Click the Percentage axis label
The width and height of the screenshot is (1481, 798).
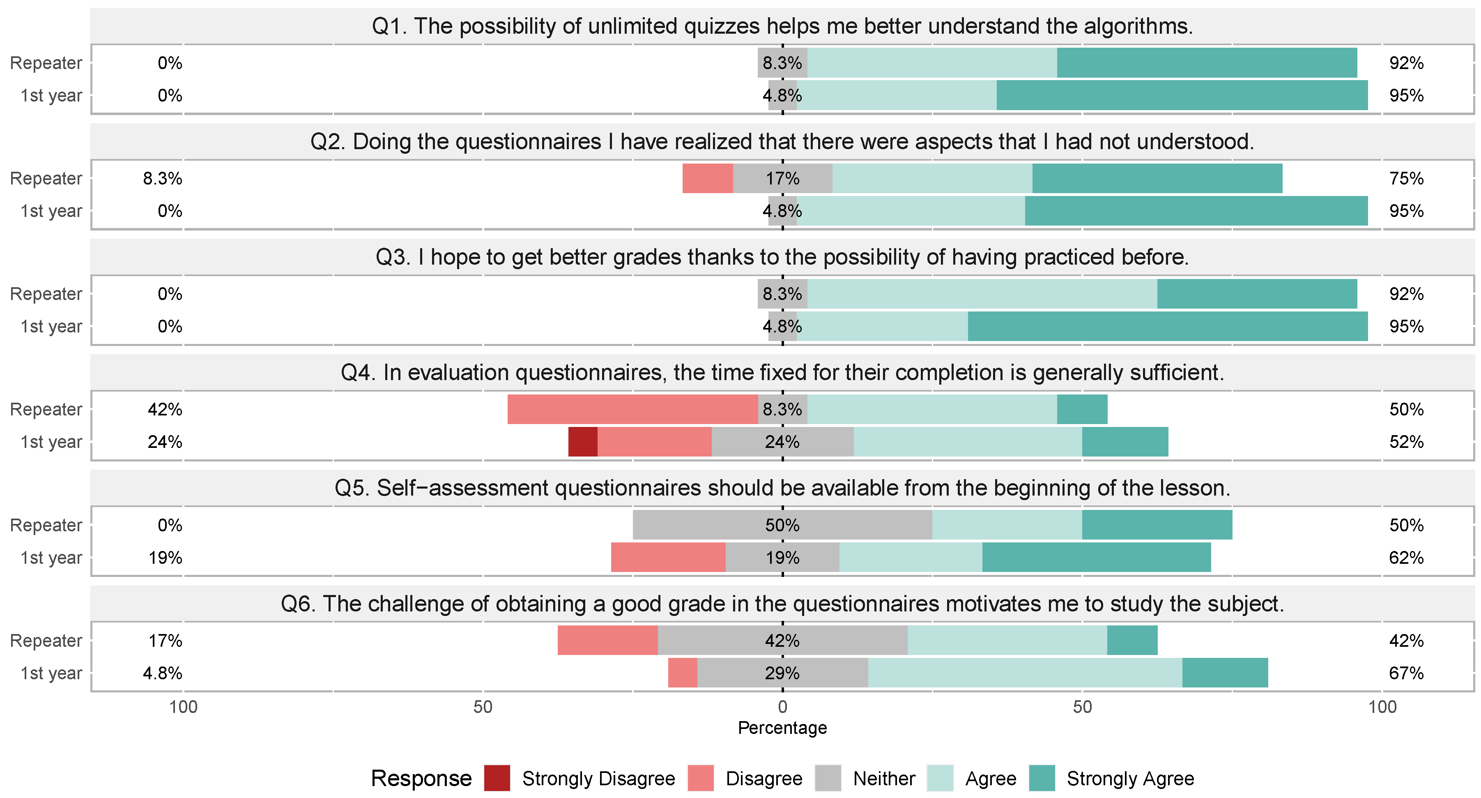(782, 728)
